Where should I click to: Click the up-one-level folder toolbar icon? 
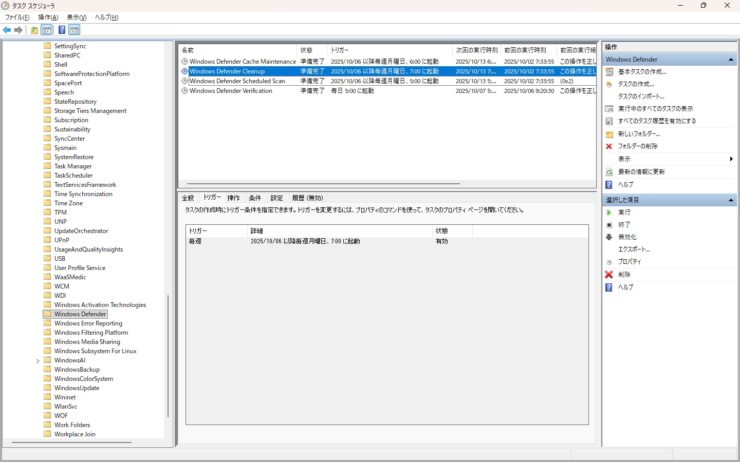coord(34,30)
